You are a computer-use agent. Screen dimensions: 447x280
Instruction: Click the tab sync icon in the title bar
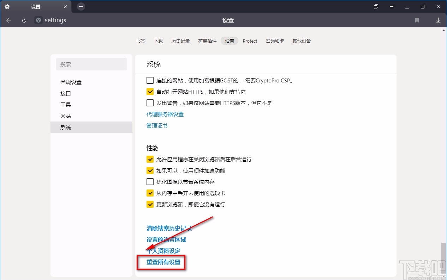pyautogui.click(x=376, y=6)
